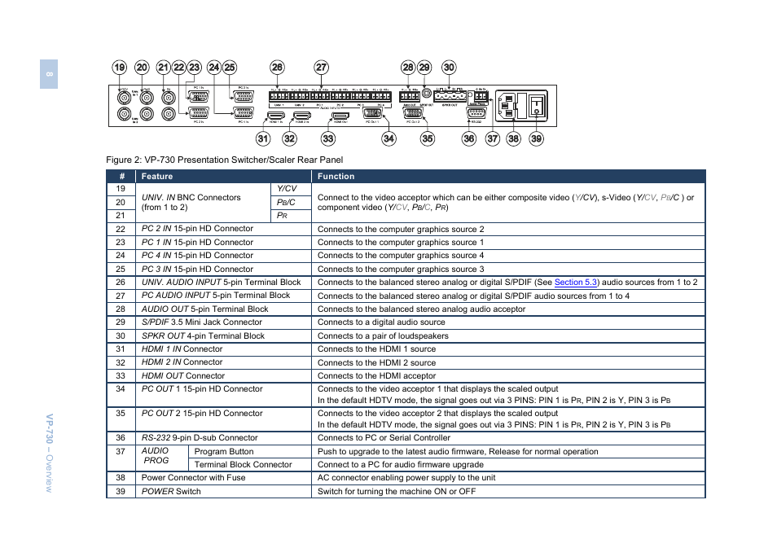The width and height of the screenshot is (777, 548).
Task: Select 'PC 1 IN 15-pin HD Connector' cell
Action: 223,243
